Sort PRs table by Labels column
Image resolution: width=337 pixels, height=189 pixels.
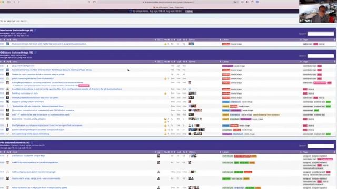coord(225,152)
